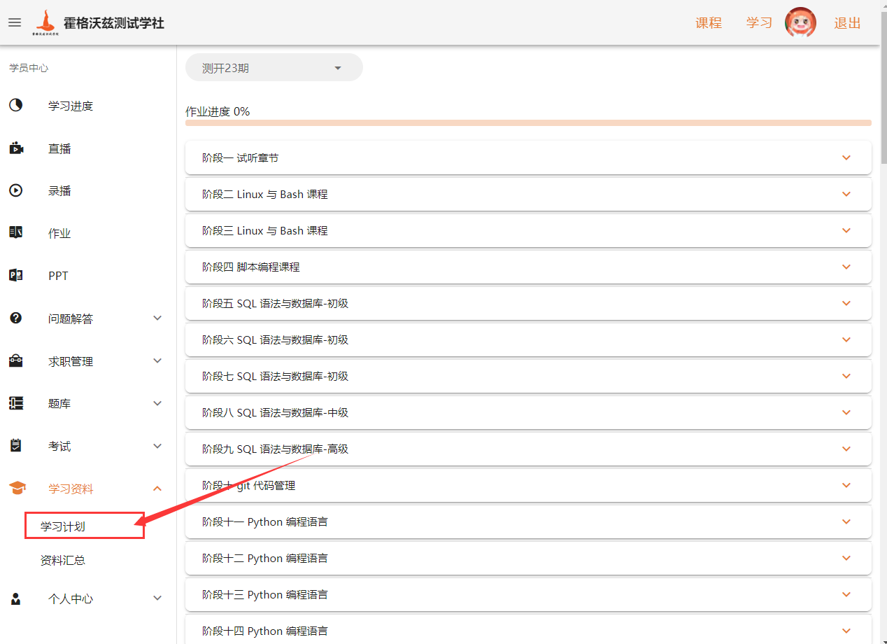
Task: Expand 阶段二 Linux 与 Bash 课程 chevron
Action: click(x=846, y=194)
